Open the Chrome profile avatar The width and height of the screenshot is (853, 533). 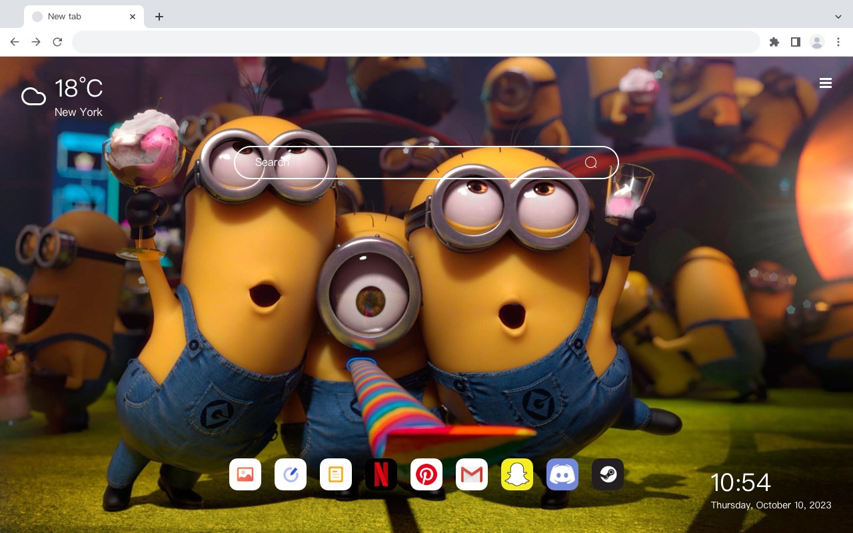click(817, 42)
